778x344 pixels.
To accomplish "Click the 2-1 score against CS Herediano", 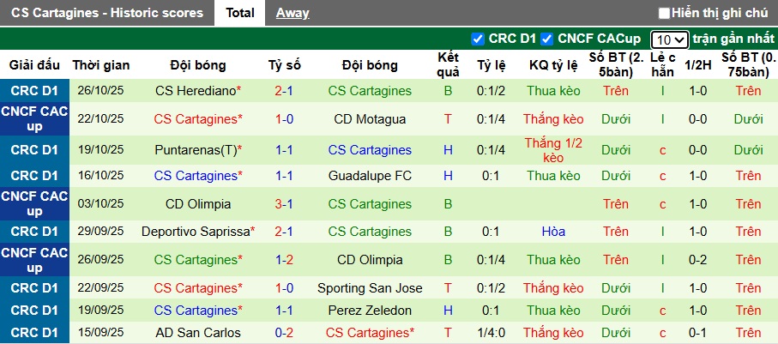I will click(284, 91).
